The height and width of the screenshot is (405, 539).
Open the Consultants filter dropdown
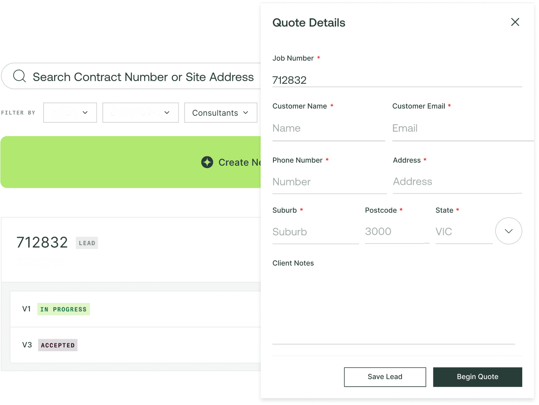click(x=220, y=113)
